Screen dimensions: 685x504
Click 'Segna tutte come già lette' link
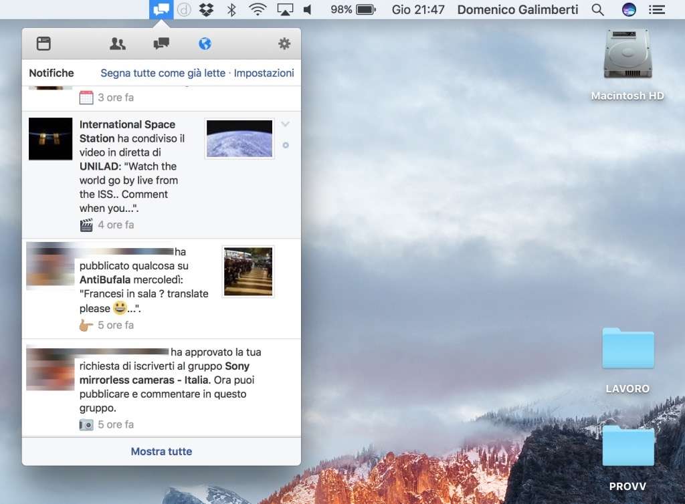click(x=163, y=74)
